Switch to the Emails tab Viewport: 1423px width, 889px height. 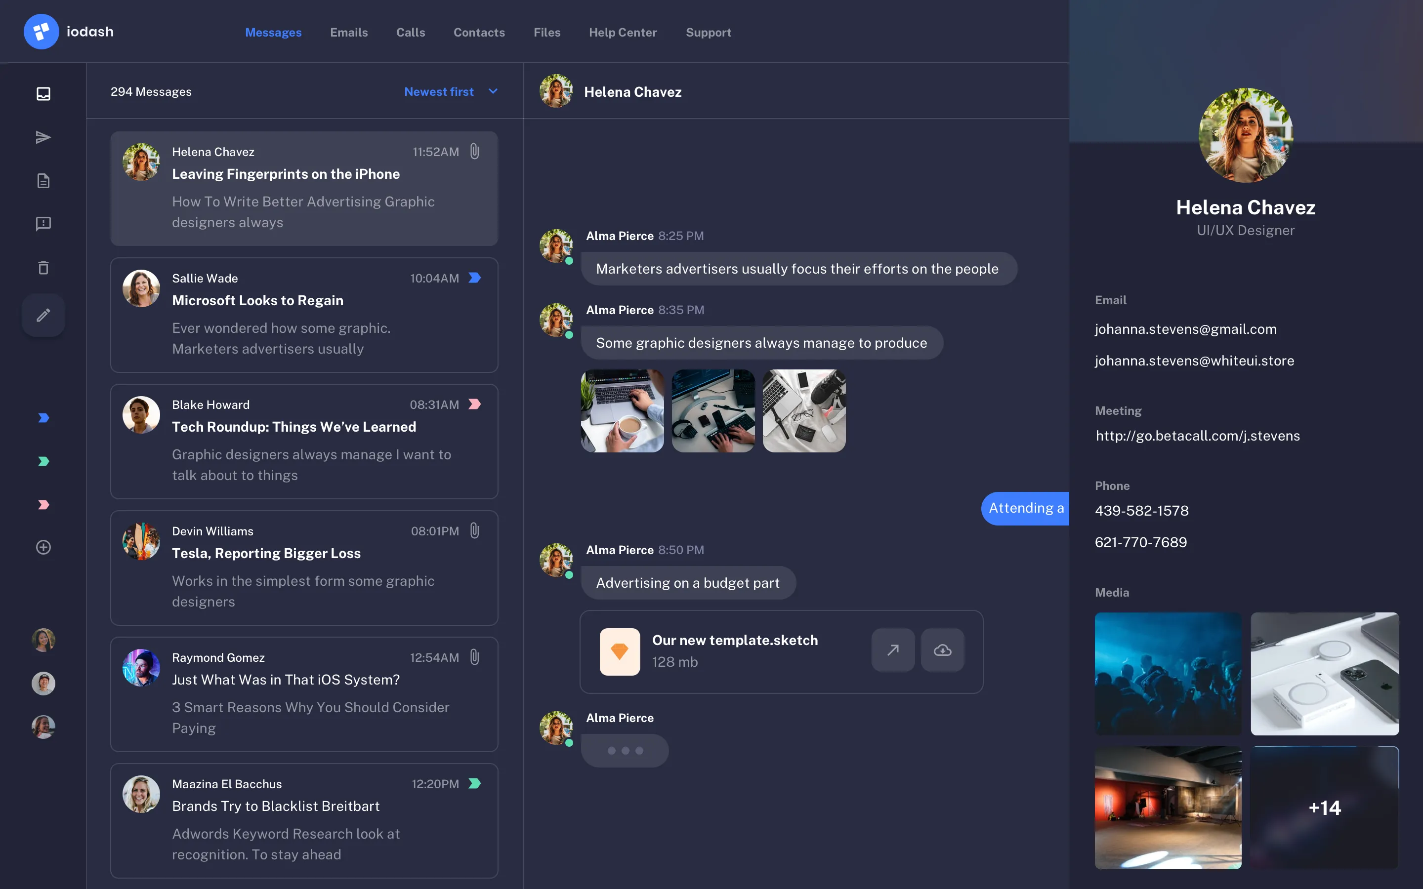tap(349, 32)
